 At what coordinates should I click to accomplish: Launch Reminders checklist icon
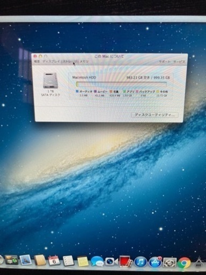coord(68,261)
